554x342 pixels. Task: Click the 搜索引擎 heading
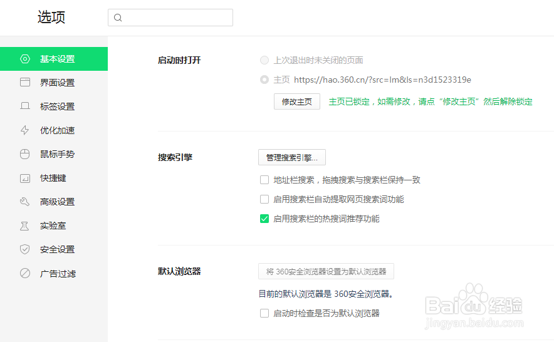(175, 158)
